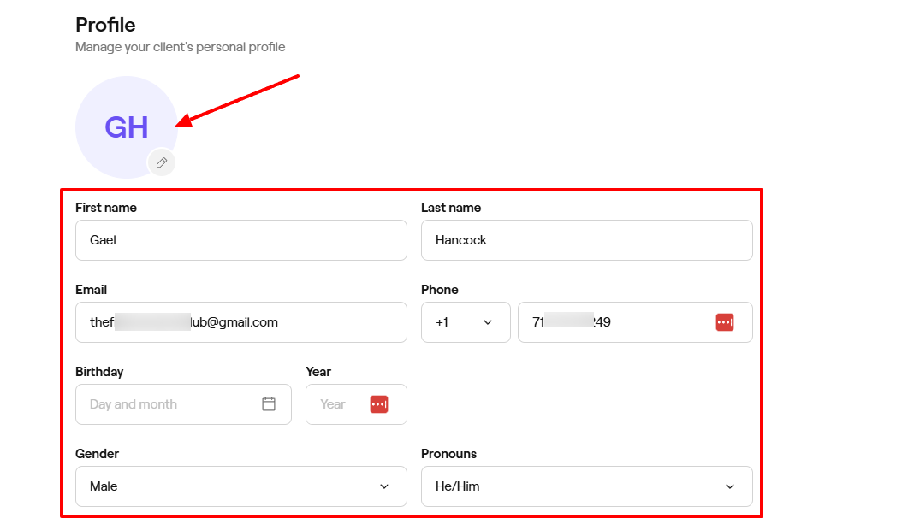Click the red password manager icon in Phone field

click(x=725, y=322)
